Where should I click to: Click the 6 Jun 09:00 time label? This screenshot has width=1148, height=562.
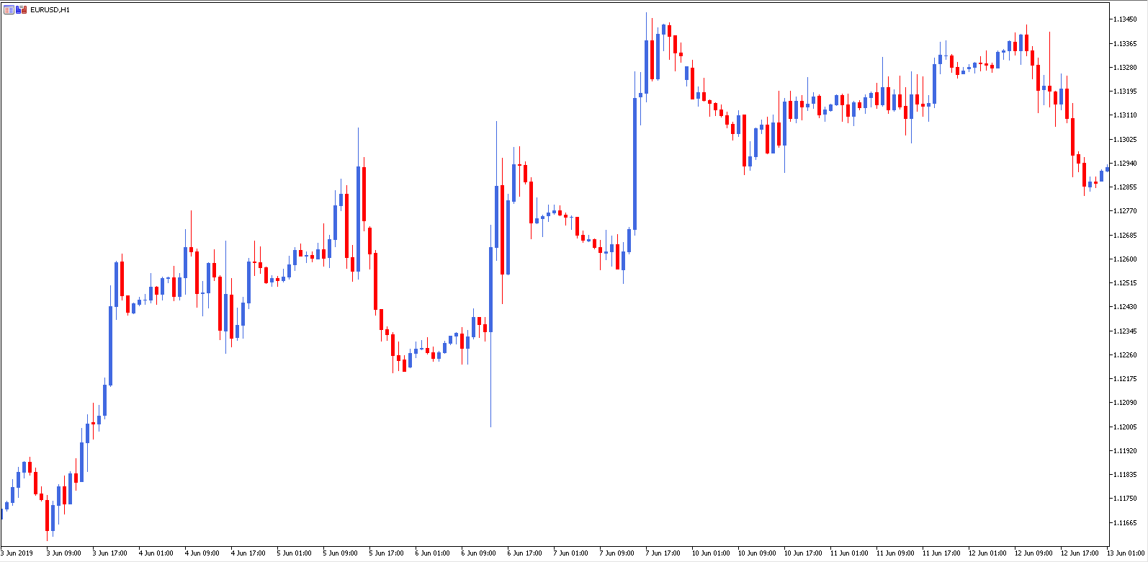478,553
